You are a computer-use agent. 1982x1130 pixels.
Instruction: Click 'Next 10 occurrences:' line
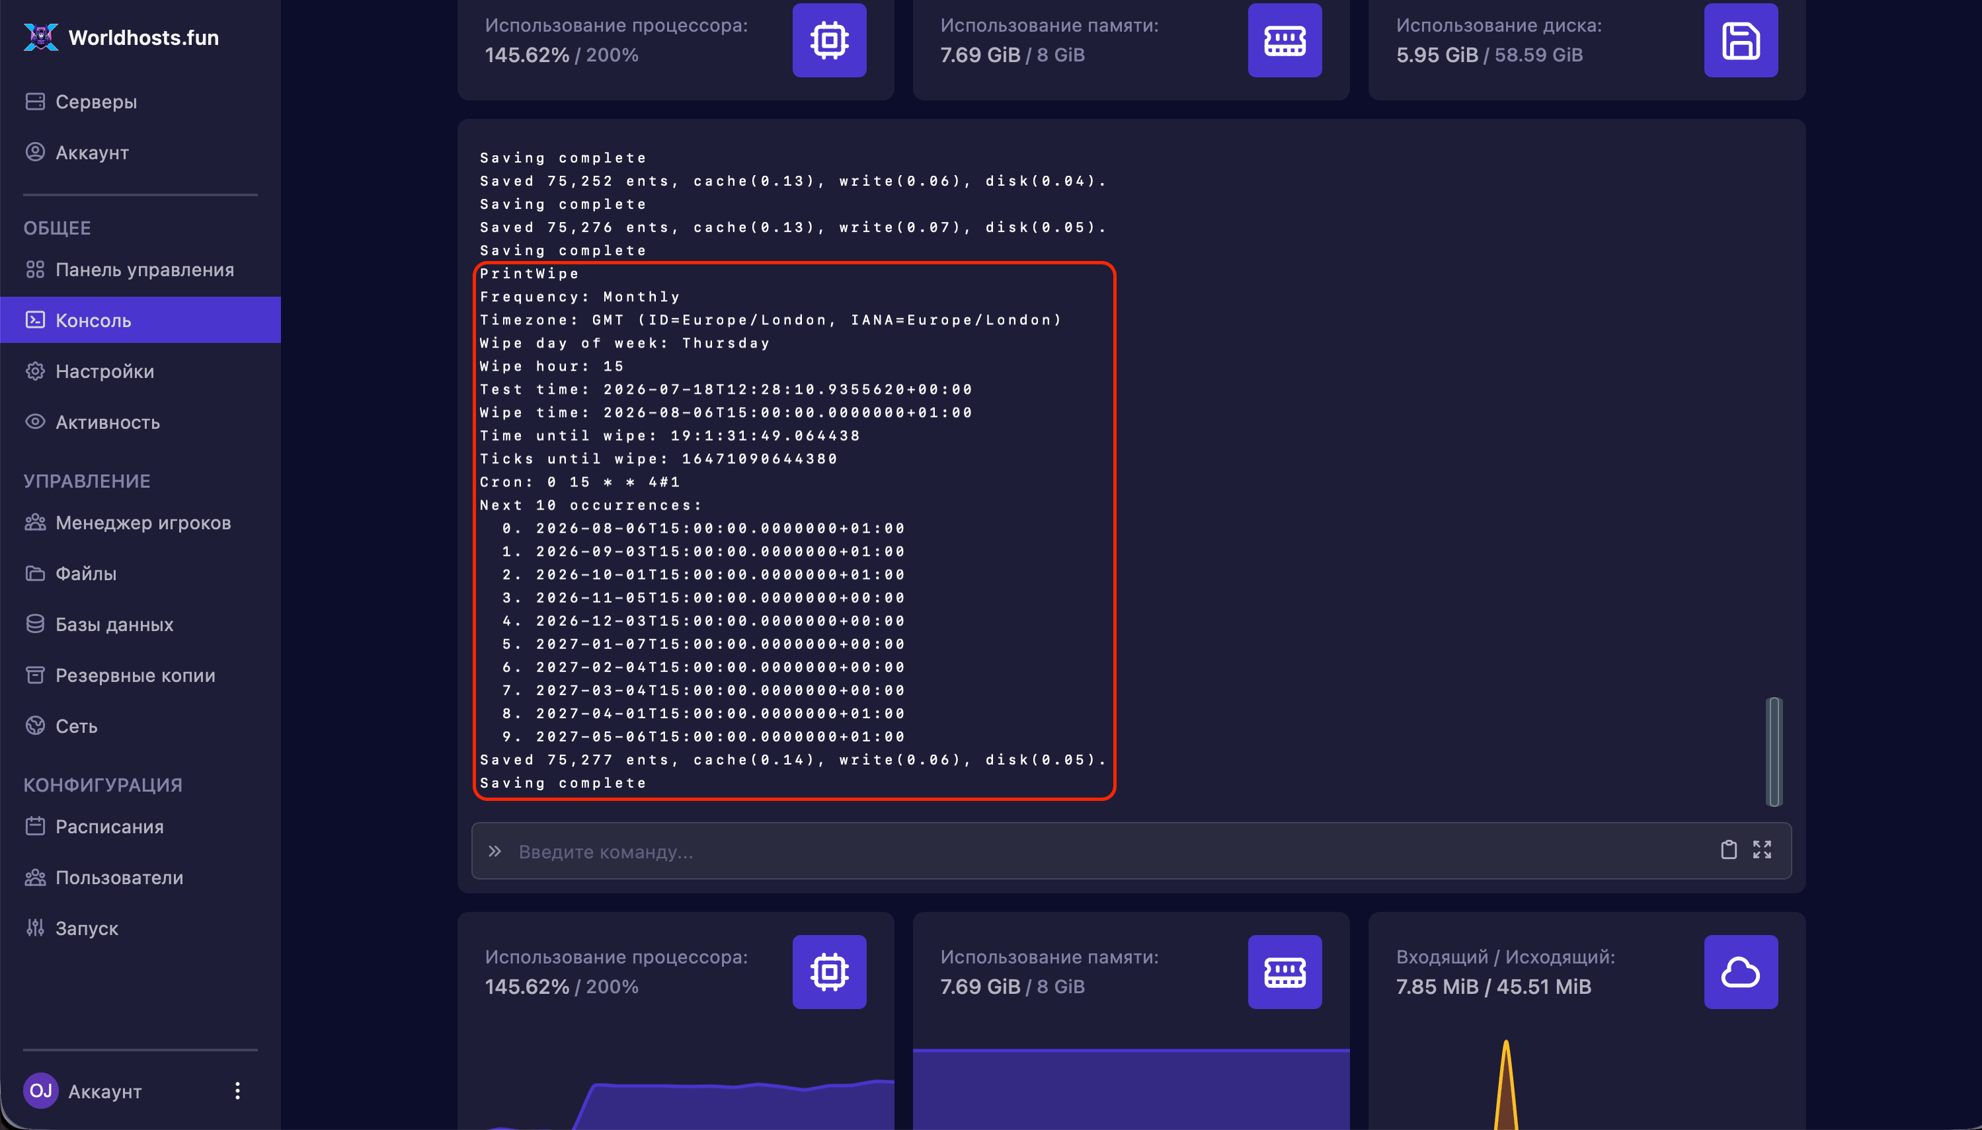coord(591,506)
